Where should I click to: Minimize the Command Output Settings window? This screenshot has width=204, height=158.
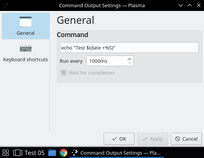[181, 5]
